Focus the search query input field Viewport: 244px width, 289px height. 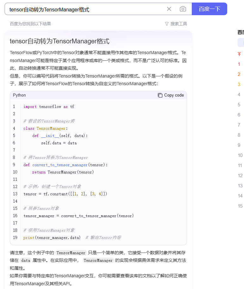click(x=85, y=9)
